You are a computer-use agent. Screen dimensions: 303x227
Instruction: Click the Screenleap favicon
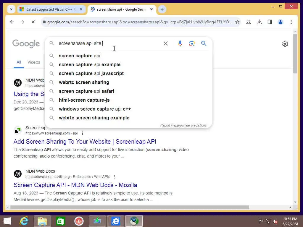point(18,130)
